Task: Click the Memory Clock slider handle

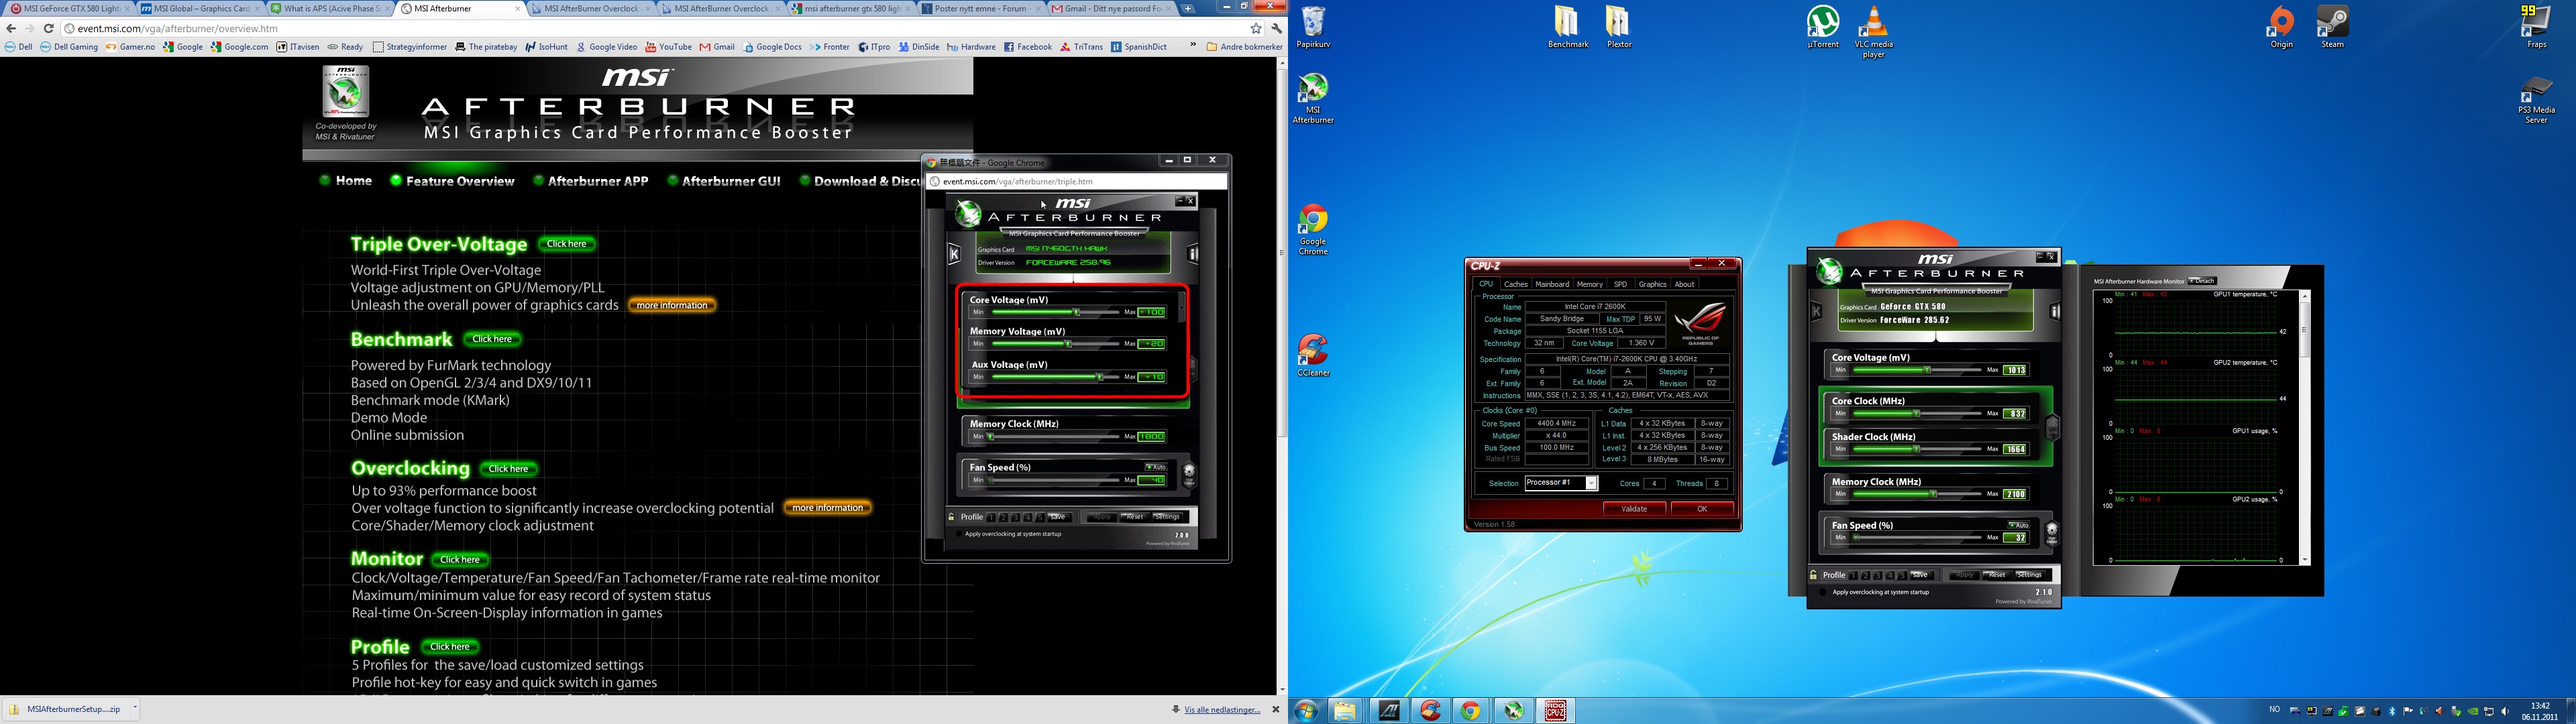Action: pos(1933,494)
